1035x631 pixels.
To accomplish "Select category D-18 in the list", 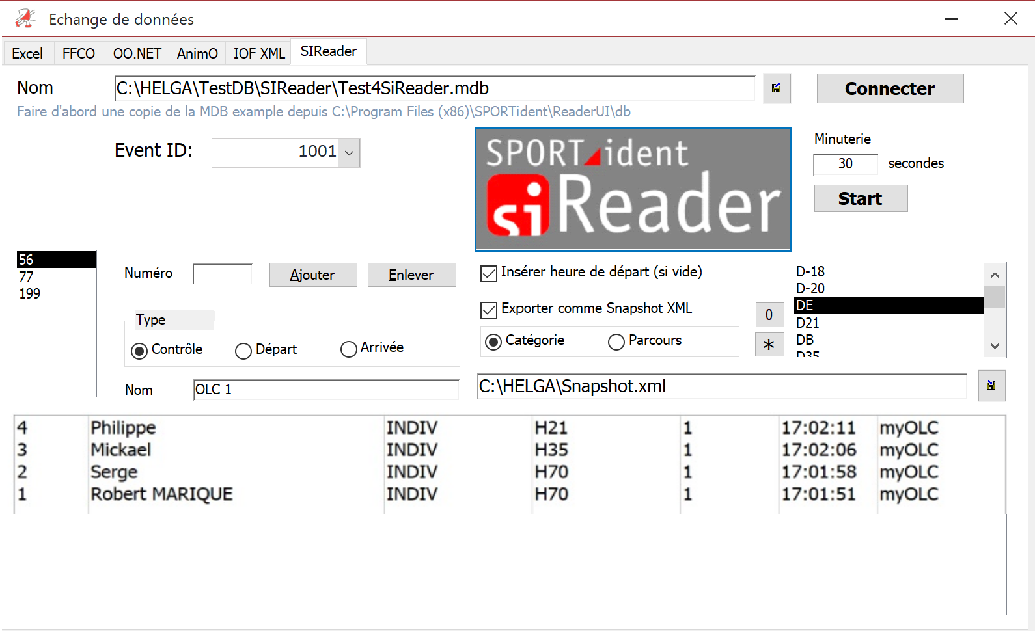I will (889, 272).
